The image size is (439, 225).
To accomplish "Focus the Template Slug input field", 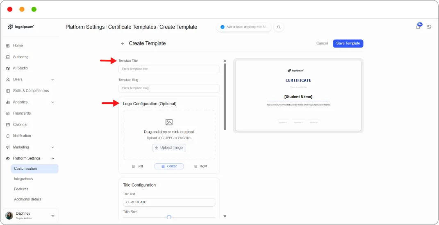I will [x=169, y=88].
